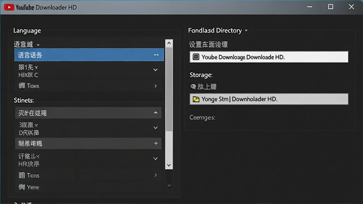Screen dimensions: 363x204
Task: Click the yellow folder icon in the Yonge Stm field
Action: pos(196,99)
